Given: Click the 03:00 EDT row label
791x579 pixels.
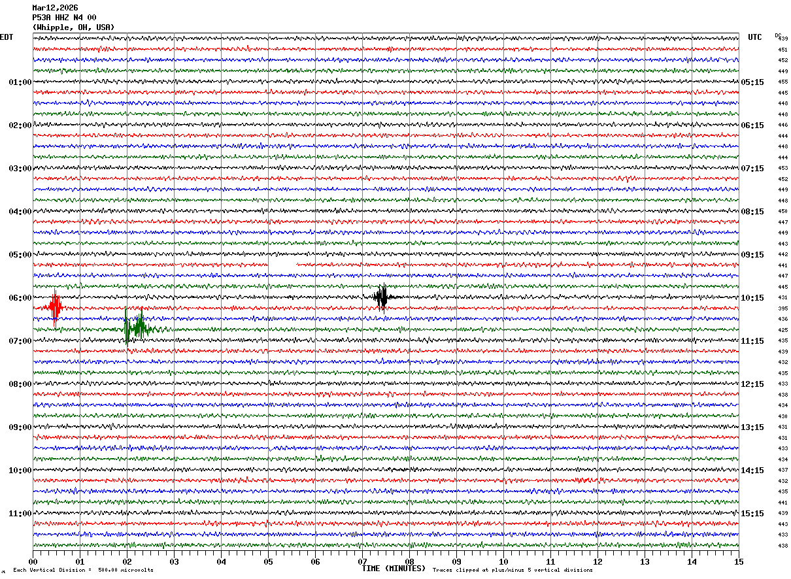Looking at the screenshot, I should coord(20,169).
